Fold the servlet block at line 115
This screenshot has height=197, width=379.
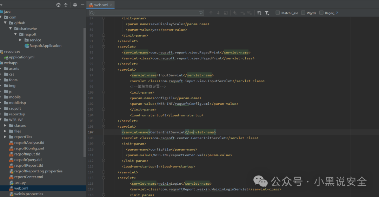(104, 178)
